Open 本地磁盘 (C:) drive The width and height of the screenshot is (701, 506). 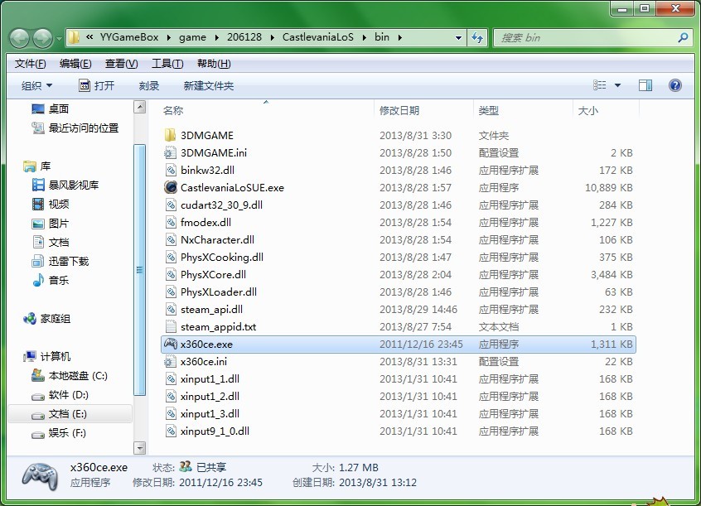tap(78, 375)
